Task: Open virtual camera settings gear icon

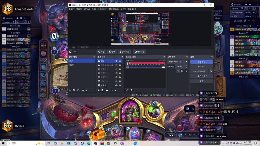Action: tap(211, 71)
